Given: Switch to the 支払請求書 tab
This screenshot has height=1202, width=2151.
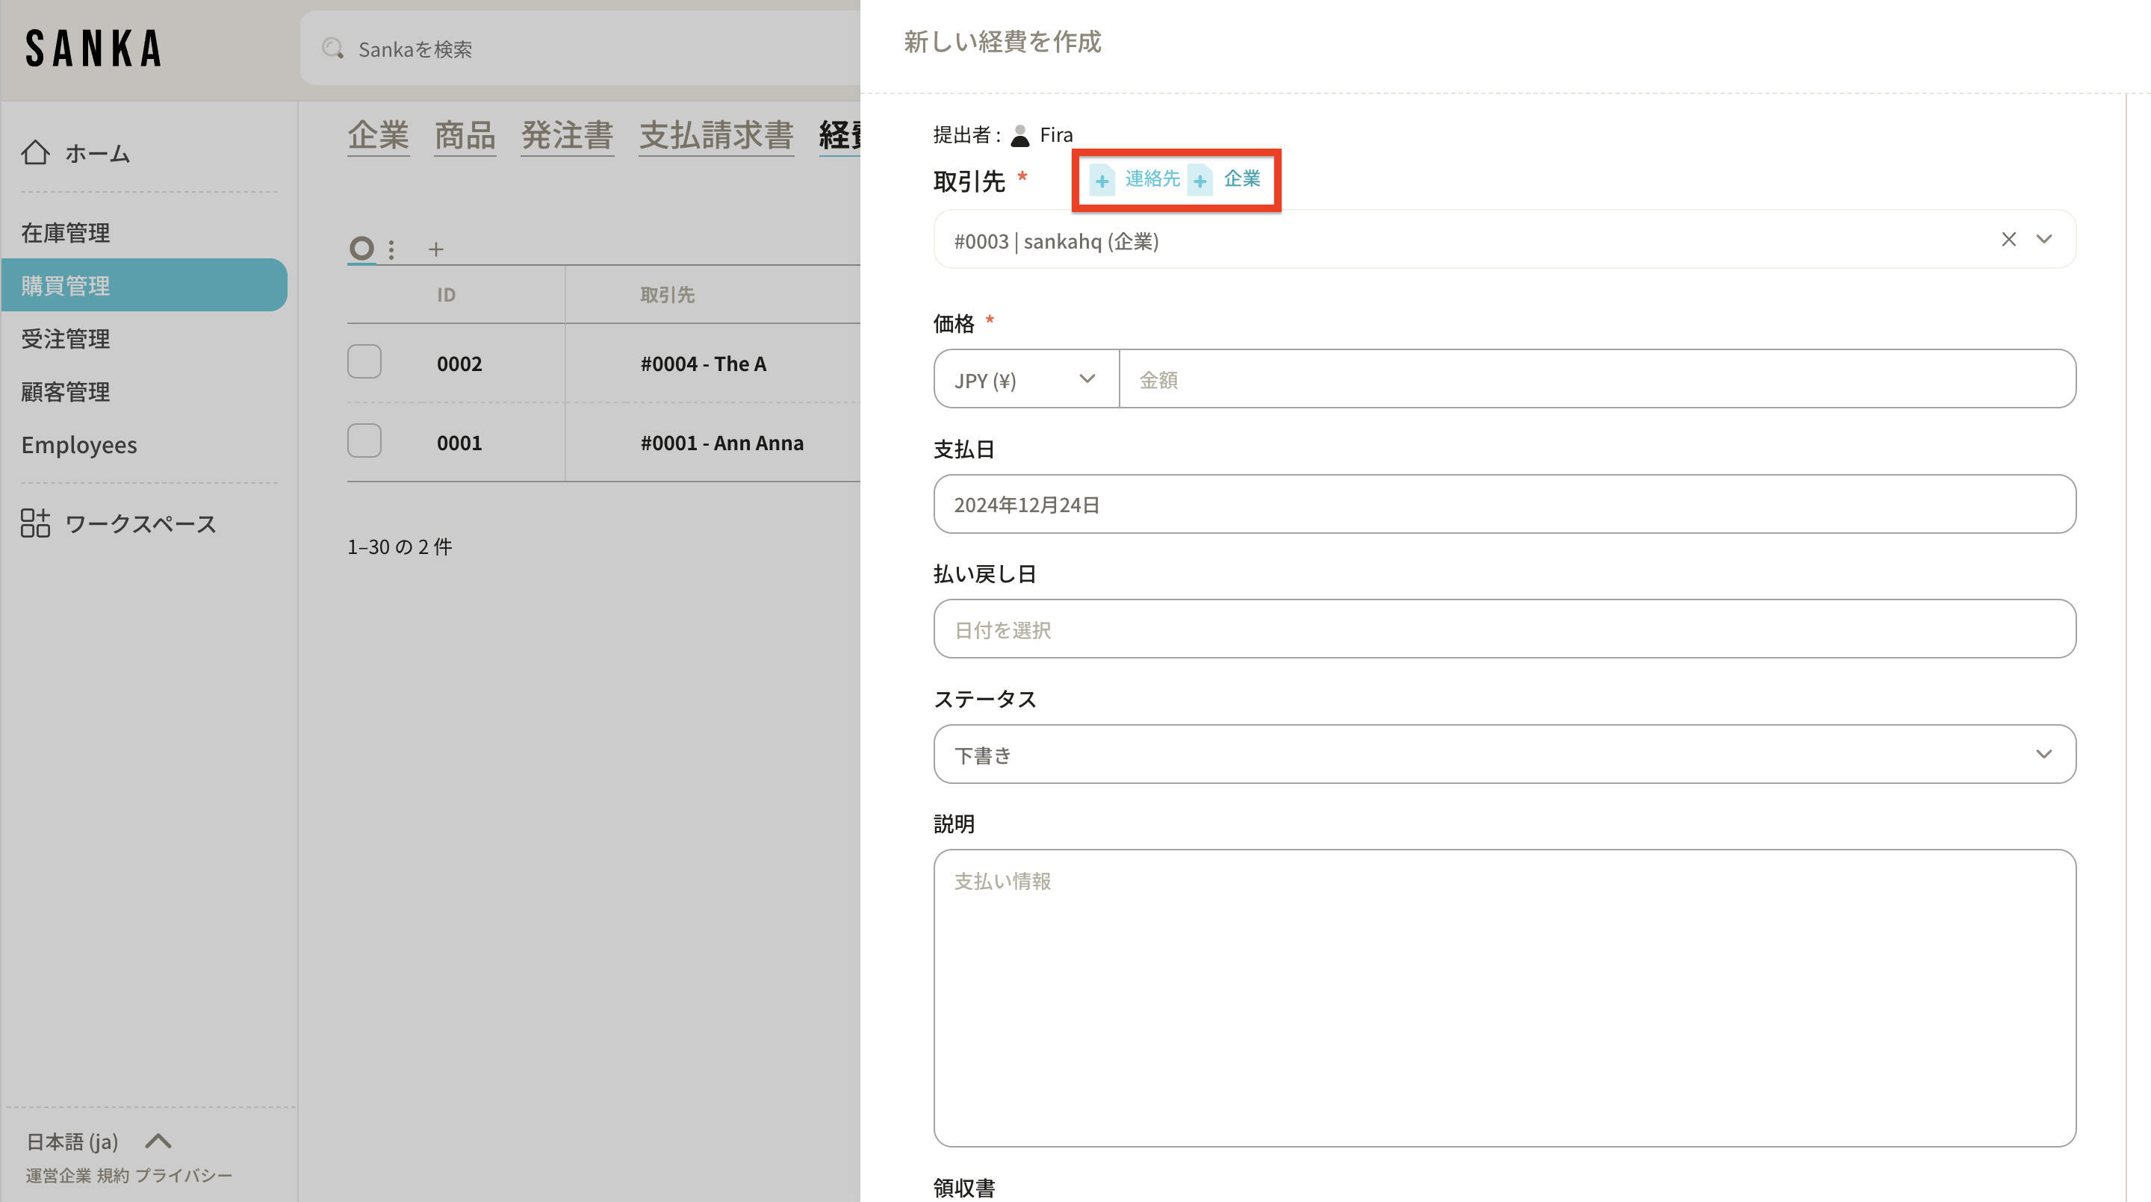Looking at the screenshot, I should [x=716, y=135].
